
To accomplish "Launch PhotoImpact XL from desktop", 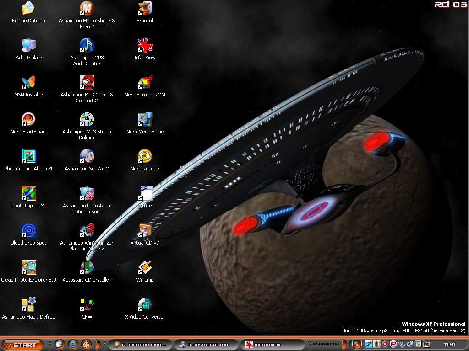I will pos(28,194).
